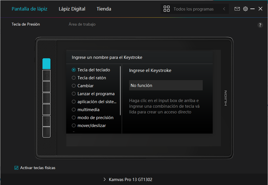Open the Todos los programas dropdown
The width and height of the screenshot is (268, 185).
(193, 9)
